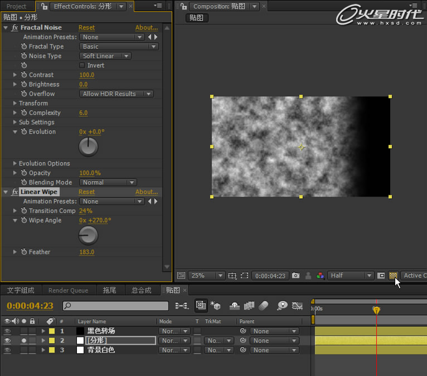This screenshot has height=376, width=427.
Task: Enable motion blur switch in timeline
Action: (x=264, y=306)
